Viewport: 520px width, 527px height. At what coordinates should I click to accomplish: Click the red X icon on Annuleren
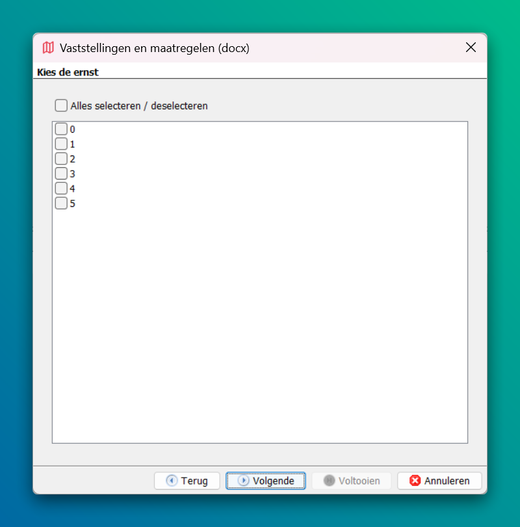click(x=415, y=481)
